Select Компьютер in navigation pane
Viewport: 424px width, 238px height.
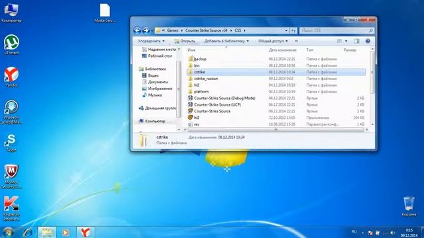click(152, 121)
